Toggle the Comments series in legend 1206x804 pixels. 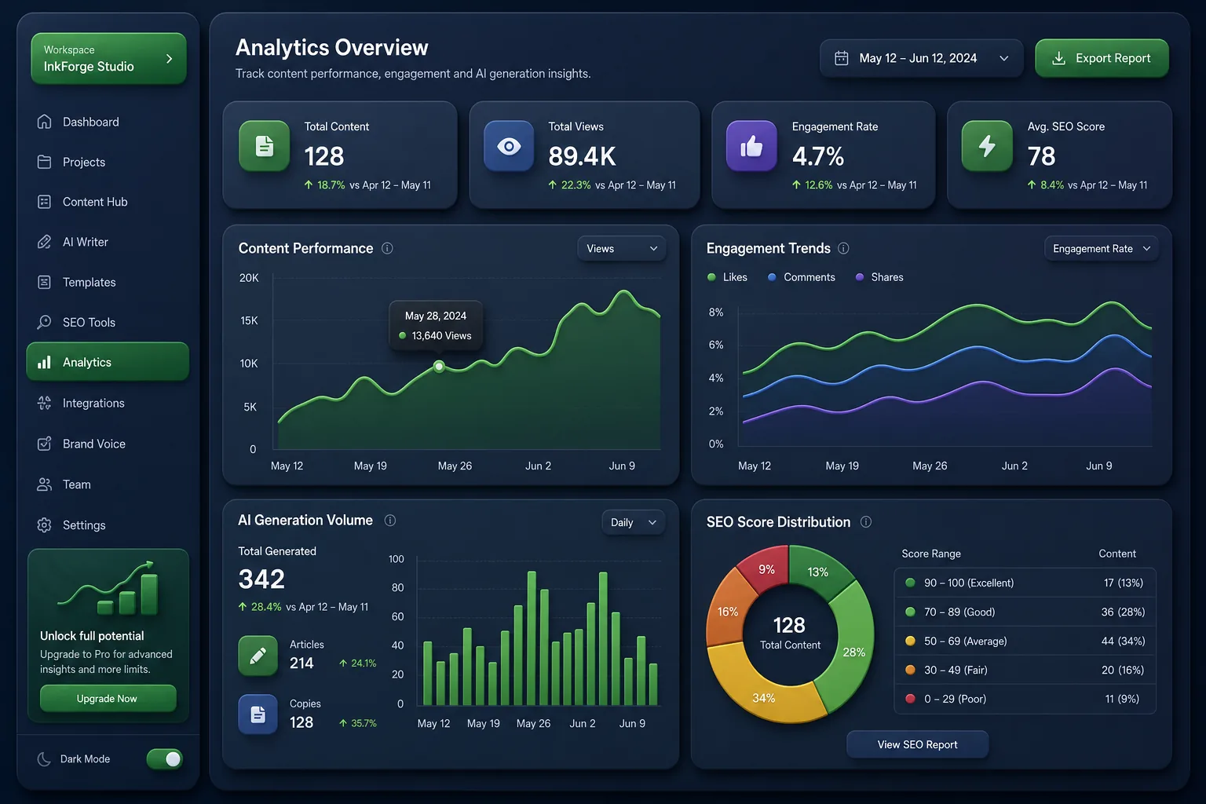pyautogui.click(x=801, y=277)
